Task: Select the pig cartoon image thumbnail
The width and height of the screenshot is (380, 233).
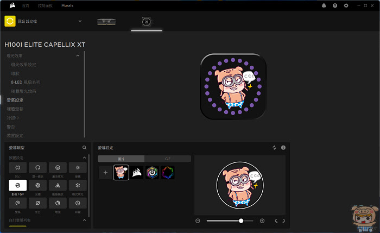Action: (121, 173)
